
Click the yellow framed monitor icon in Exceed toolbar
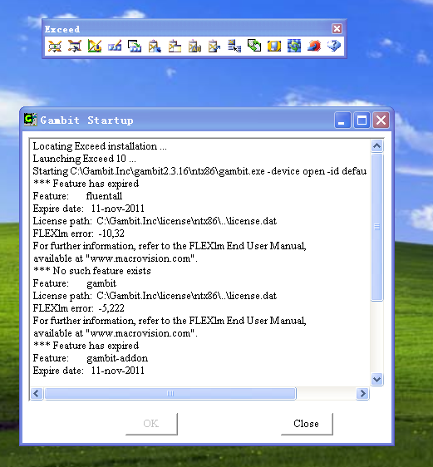[x=274, y=47]
